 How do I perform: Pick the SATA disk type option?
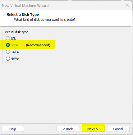pyautogui.click(x=8, y=52)
